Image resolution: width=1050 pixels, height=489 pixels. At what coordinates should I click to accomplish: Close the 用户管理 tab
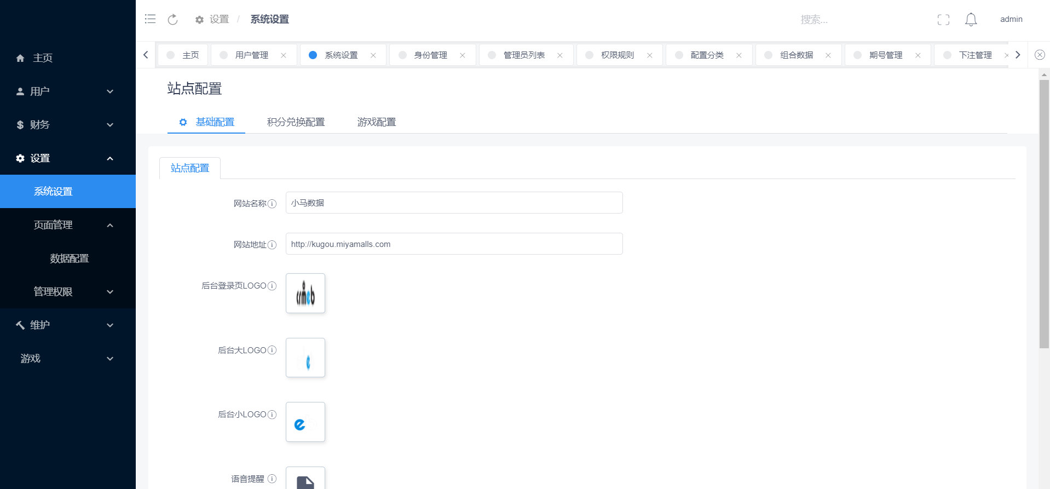[284, 55]
